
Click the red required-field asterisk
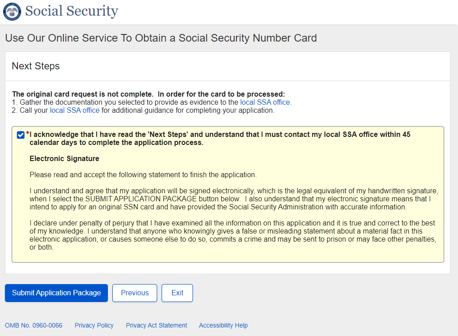pos(27,133)
